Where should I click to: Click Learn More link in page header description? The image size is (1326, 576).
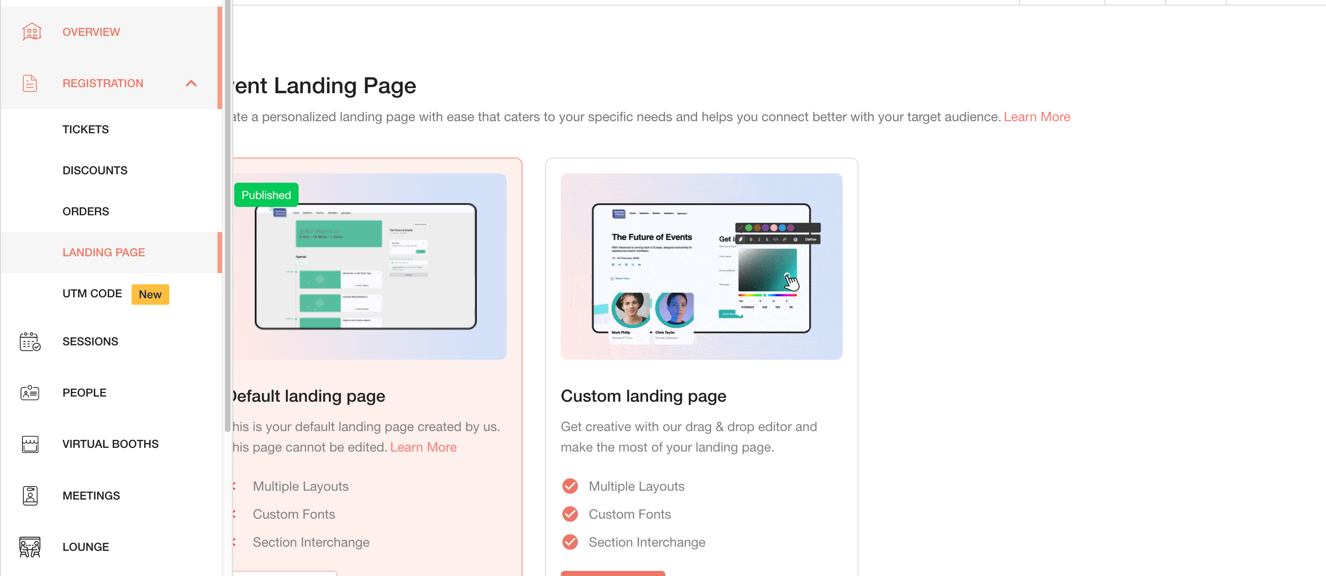(x=1037, y=117)
